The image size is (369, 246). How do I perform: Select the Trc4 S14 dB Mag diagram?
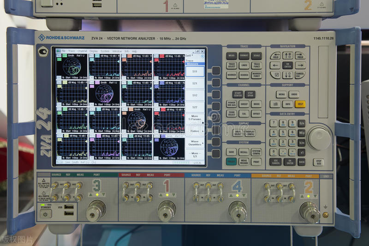(169, 66)
